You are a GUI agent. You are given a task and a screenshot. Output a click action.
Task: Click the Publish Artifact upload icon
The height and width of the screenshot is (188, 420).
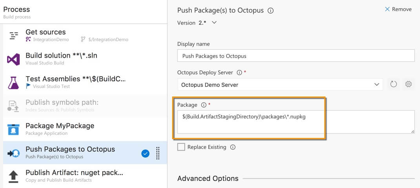[x=13, y=177]
